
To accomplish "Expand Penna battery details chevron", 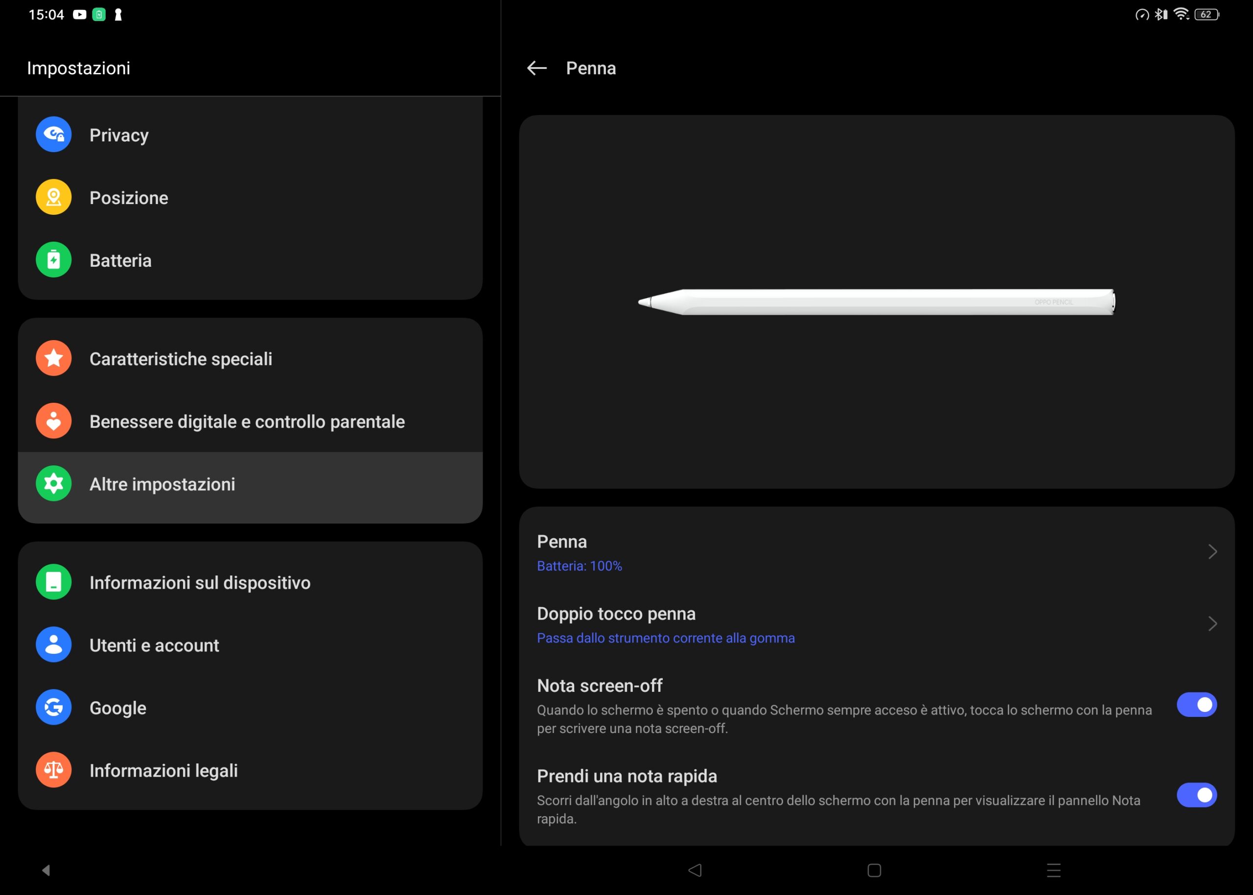I will tap(1212, 551).
